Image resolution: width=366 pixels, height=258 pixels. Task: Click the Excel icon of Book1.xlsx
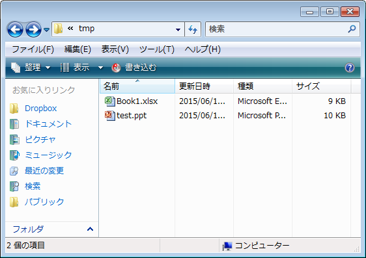tap(109, 101)
